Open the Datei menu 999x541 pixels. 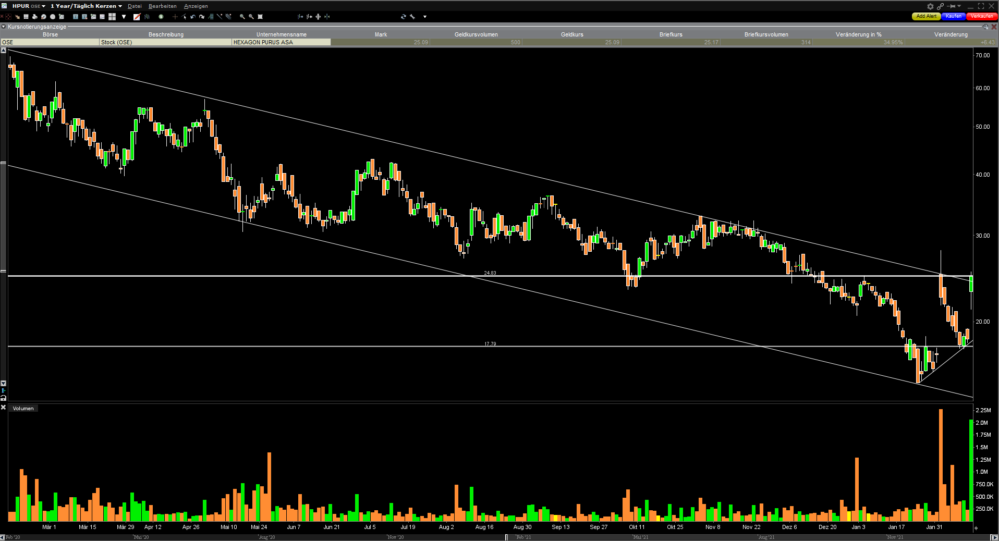point(135,6)
